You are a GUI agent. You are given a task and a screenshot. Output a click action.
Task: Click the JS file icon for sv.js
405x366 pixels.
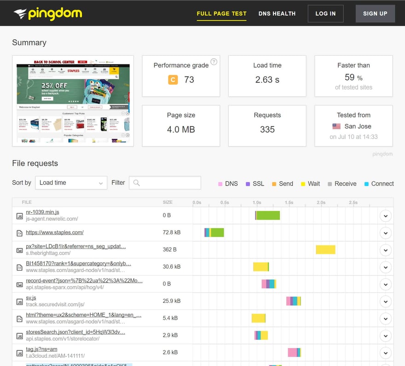[x=20, y=302]
